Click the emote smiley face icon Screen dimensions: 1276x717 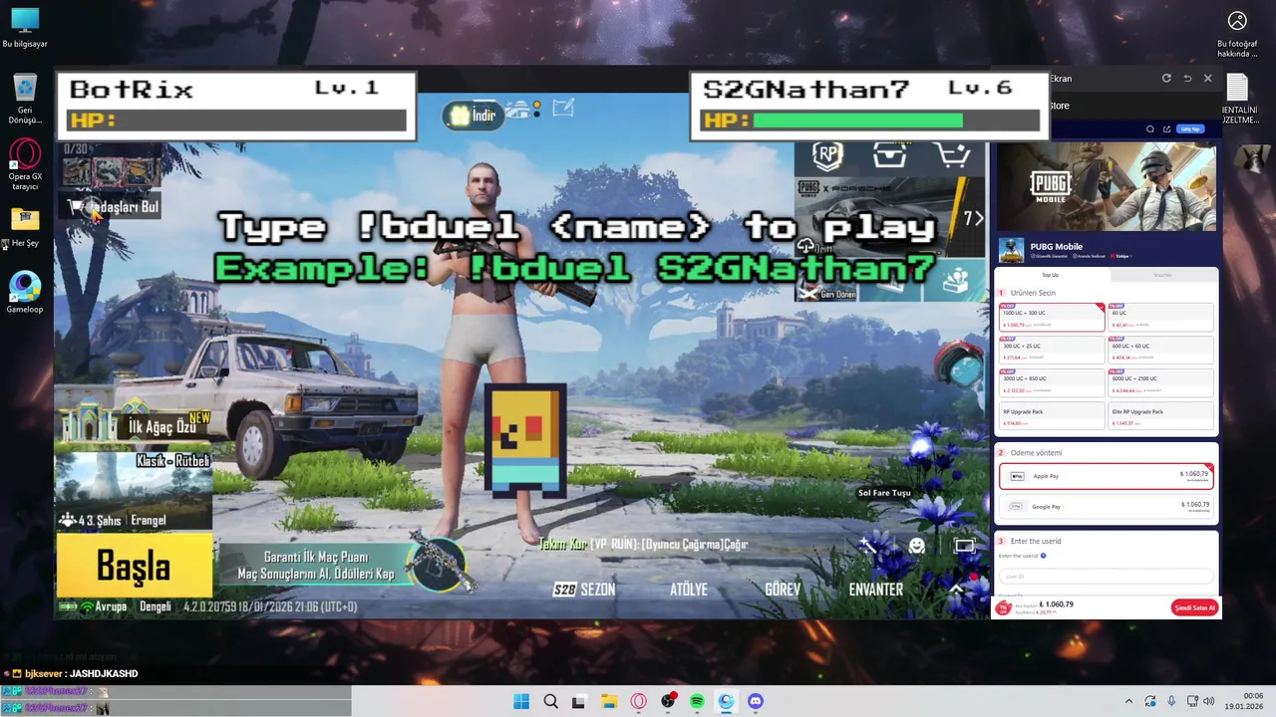[x=917, y=546]
